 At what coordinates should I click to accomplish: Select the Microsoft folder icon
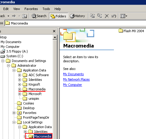point(25,94)
